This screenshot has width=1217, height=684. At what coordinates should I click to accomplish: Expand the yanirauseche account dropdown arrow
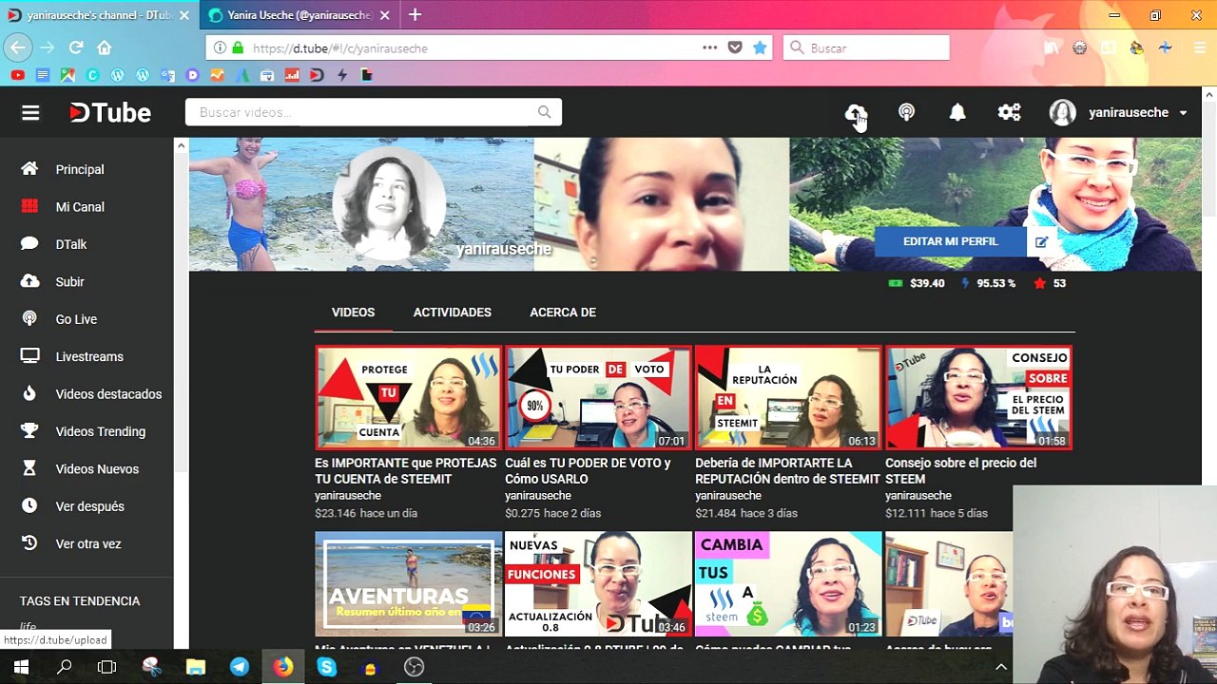(1183, 113)
